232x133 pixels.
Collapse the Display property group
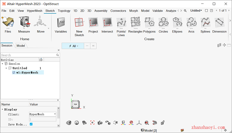pos(2,109)
